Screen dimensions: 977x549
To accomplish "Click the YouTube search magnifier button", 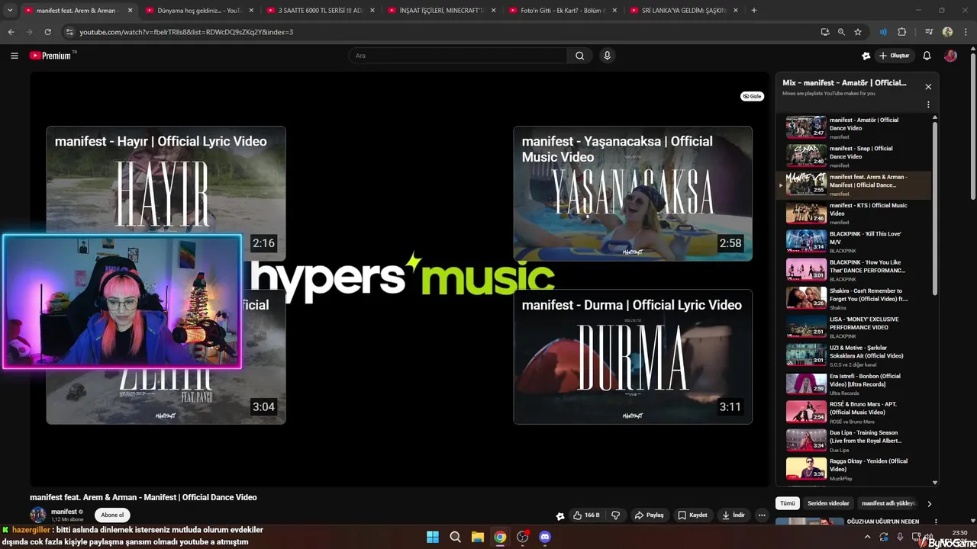I will [579, 56].
